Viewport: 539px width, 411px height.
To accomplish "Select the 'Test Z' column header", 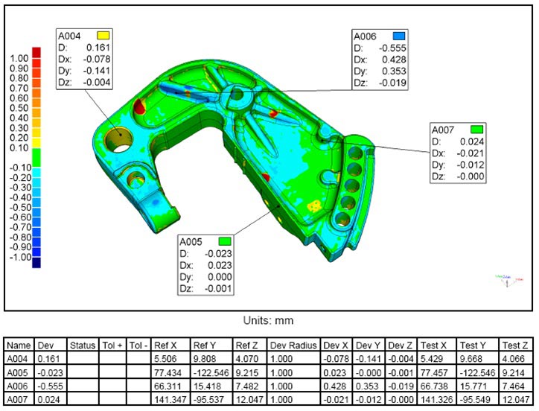I will click(x=515, y=345).
